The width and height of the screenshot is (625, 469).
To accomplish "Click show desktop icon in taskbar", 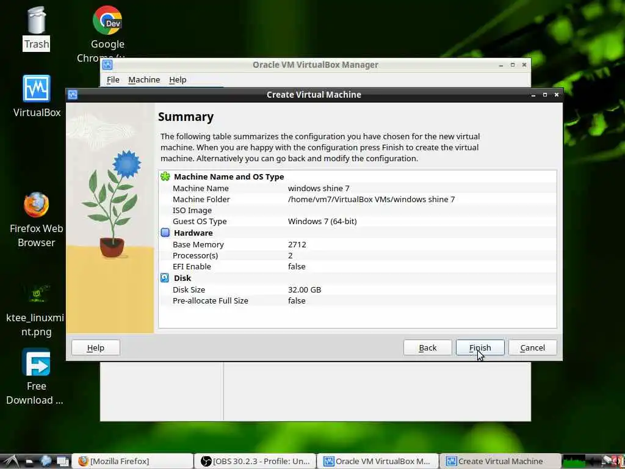I will point(63,461).
